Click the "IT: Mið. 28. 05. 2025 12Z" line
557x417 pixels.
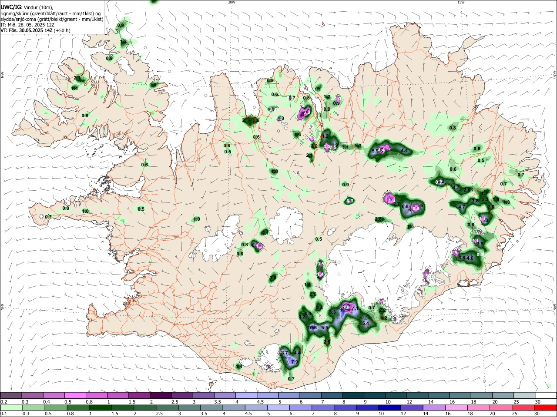click(x=27, y=25)
